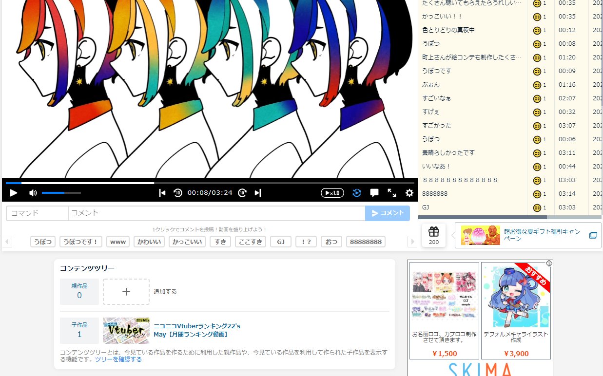Post the GJ preset comment button
Image resolution: width=603 pixels, height=376 pixels.
(x=281, y=242)
